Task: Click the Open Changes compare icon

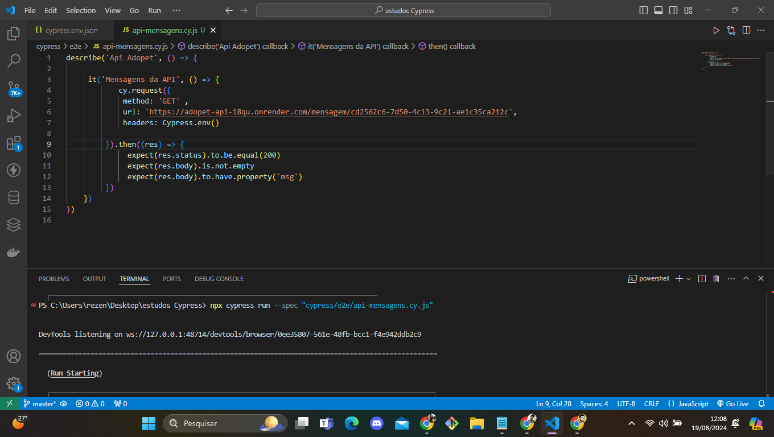Action: 731,30
